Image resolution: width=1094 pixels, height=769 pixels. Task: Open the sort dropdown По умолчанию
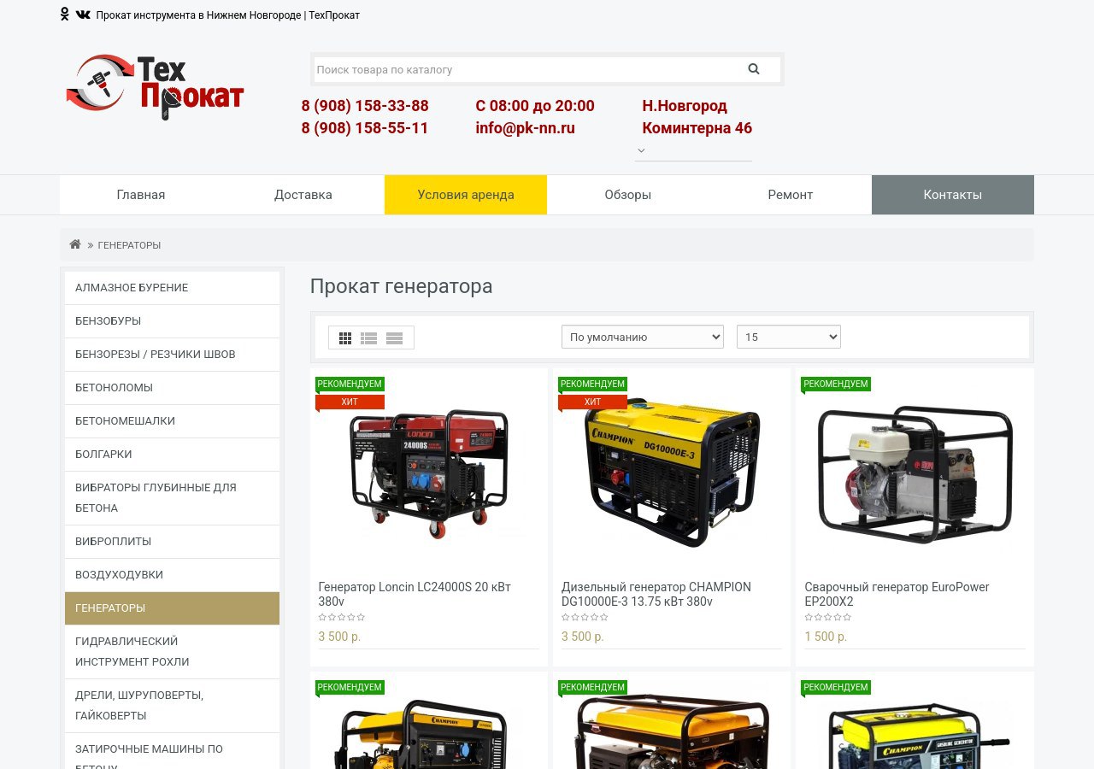coord(643,337)
